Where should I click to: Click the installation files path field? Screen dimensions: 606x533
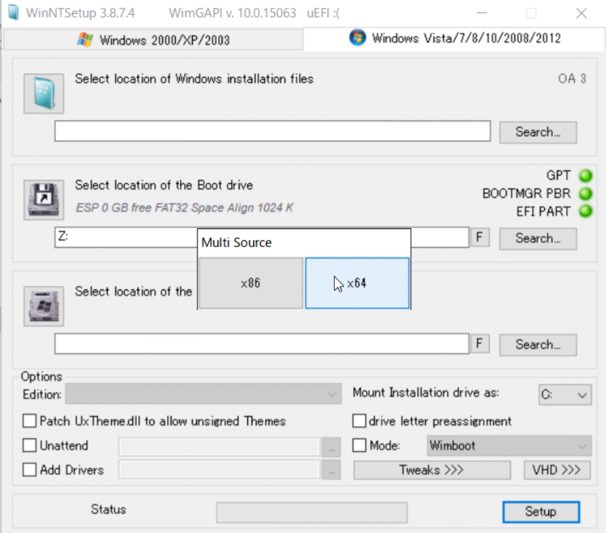tap(273, 131)
